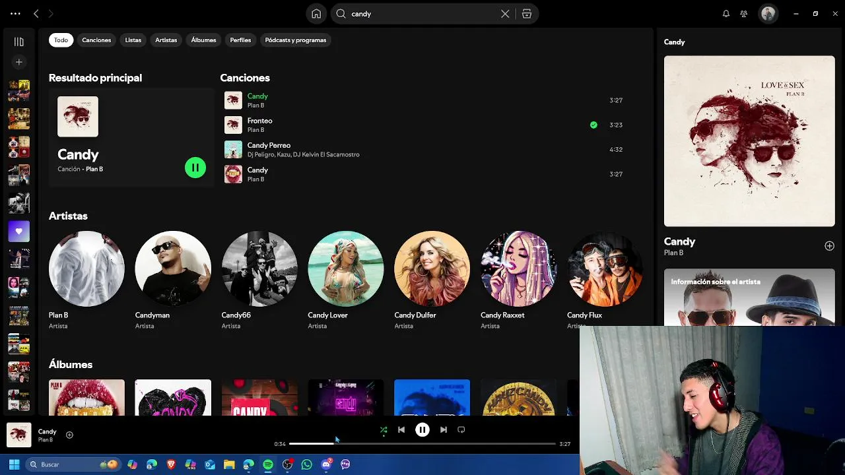This screenshot has height=475, width=845.
Task: Open File Explorer from the taskbar
Action: [229, 464]
